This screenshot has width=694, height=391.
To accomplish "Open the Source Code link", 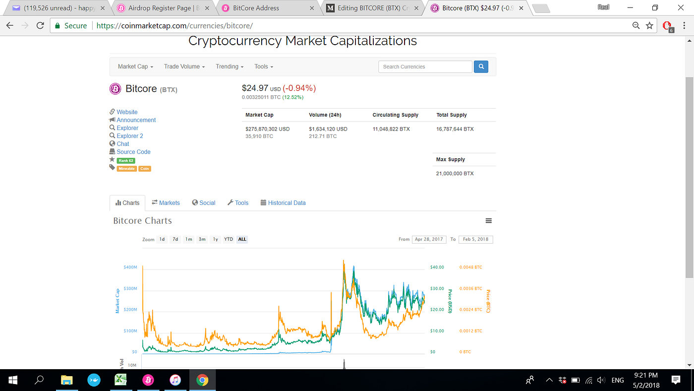I will [133, 152].
